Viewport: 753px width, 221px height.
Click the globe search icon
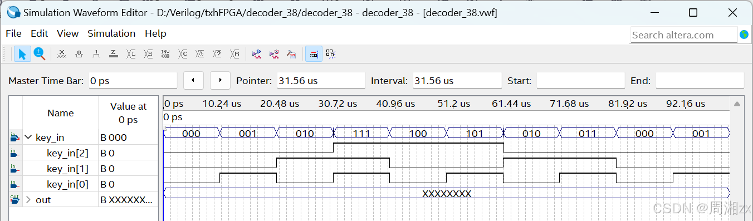[x=744, y=35]
